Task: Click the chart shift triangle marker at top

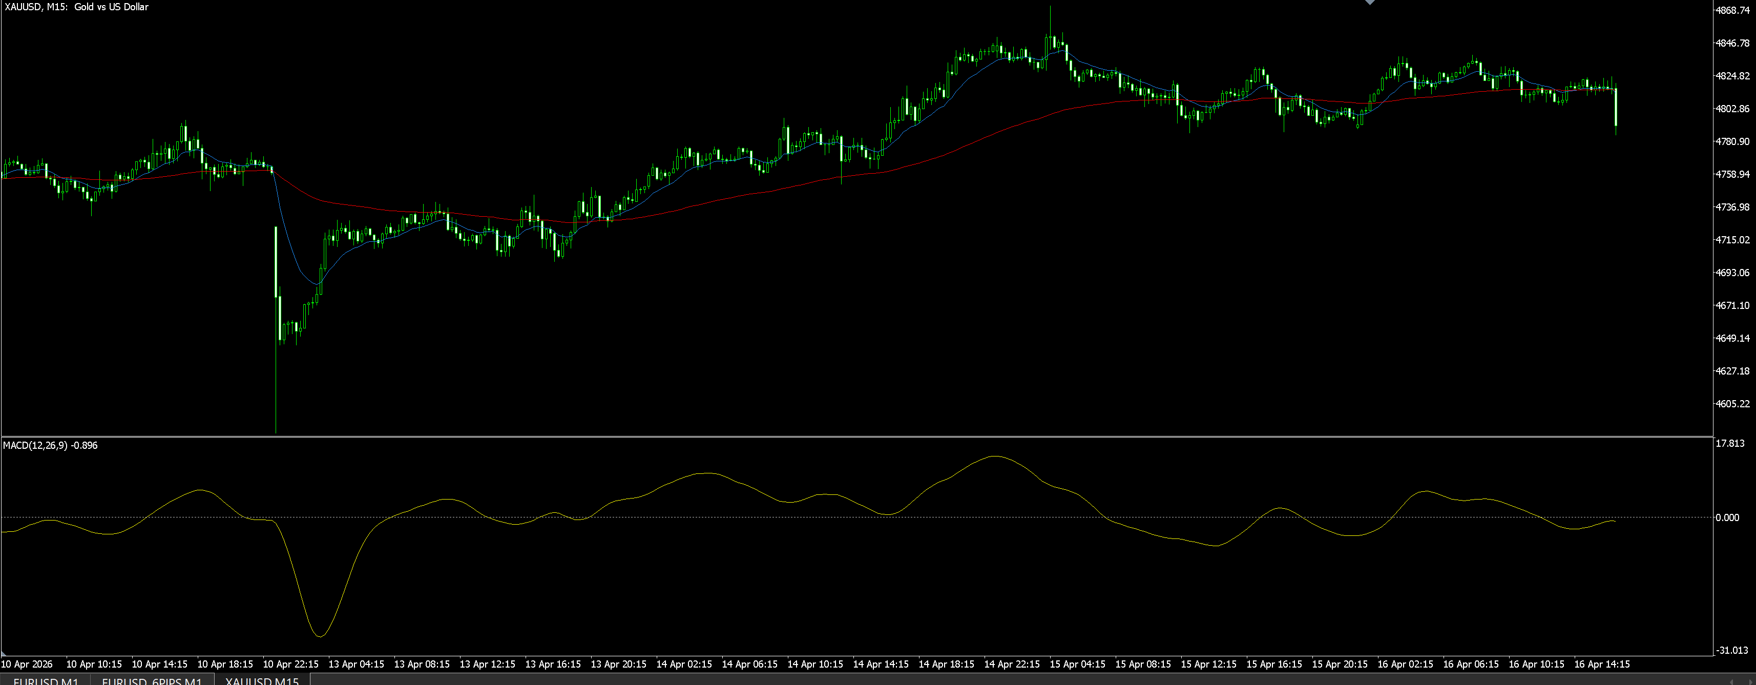Action: coord(1370,3)
